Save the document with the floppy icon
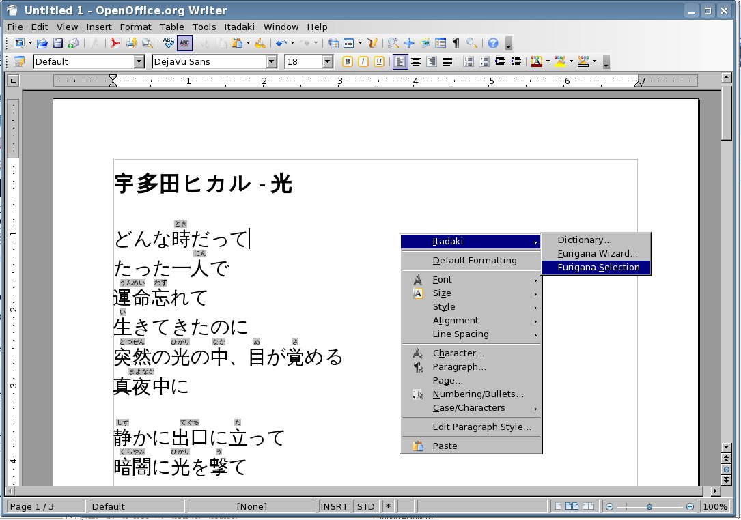Viewport: 741px width, 520px height. [58, 43]
